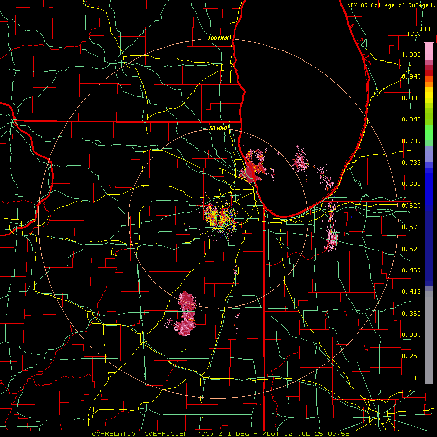Select the 0.307 color scale value
The image size is (437, 437).
click(411, 335)
